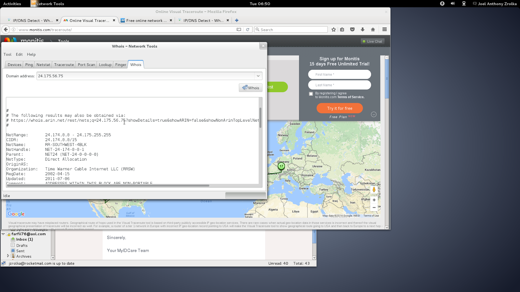Open the Help menu in Network Tools
The height and width of the screenshot is (292, 520).
(31, 55)
